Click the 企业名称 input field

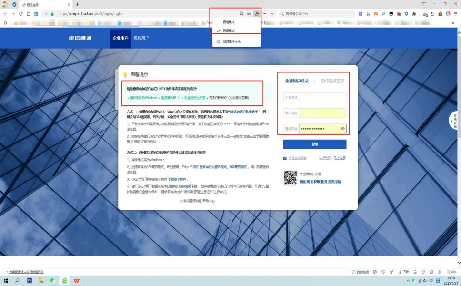[322, 98]
